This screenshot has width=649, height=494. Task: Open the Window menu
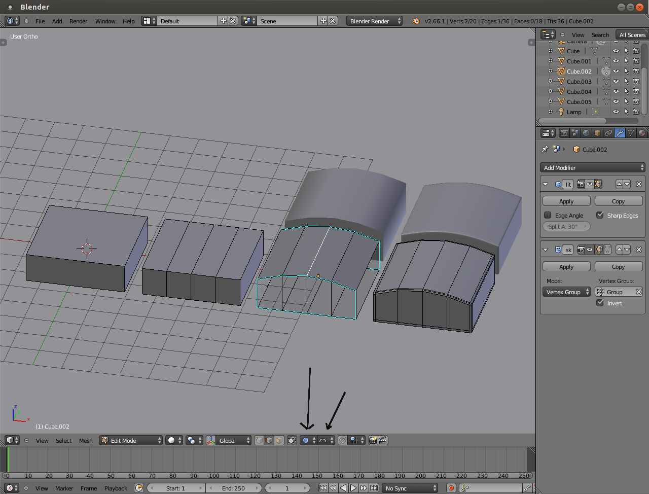(105, 21)
